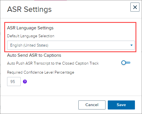Click the Cancel button
The height and width of the screenshot is (114, 142).
coord(92,105)
